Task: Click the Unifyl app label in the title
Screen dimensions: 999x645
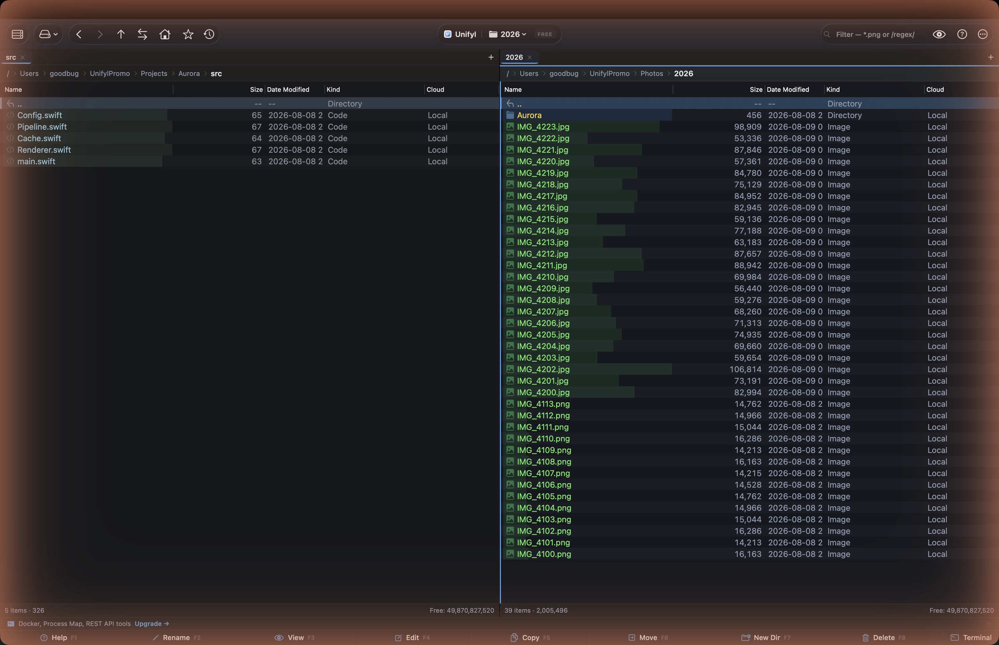Action: click(460, 35)
